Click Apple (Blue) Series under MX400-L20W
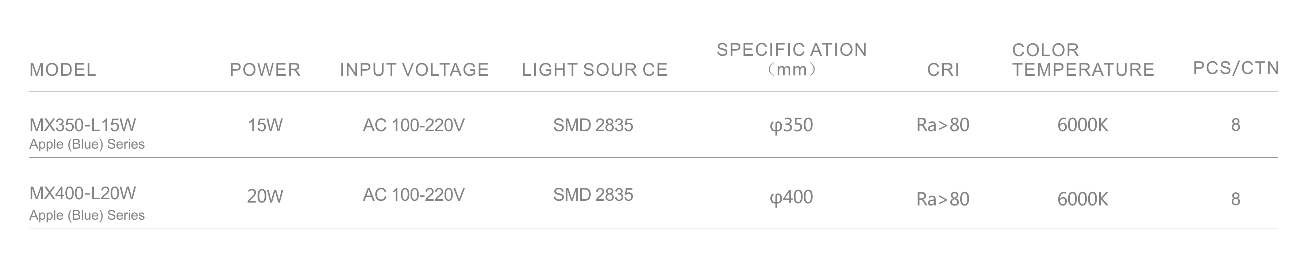The image size is (1289, 255). pos(87,216)
